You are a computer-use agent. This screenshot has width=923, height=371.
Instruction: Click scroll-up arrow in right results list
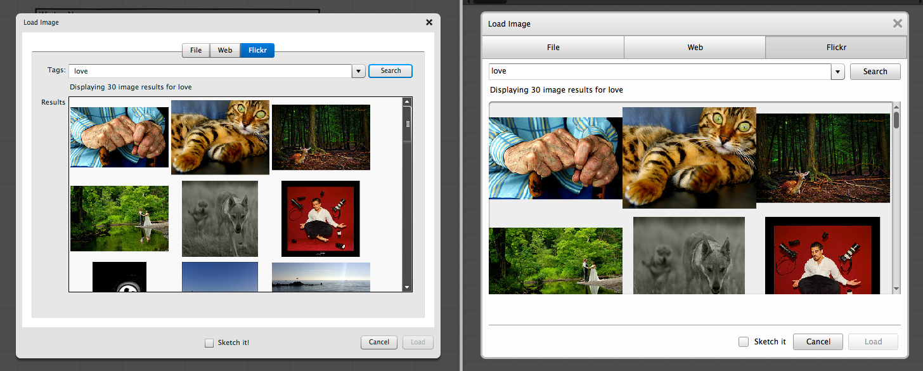896,107
